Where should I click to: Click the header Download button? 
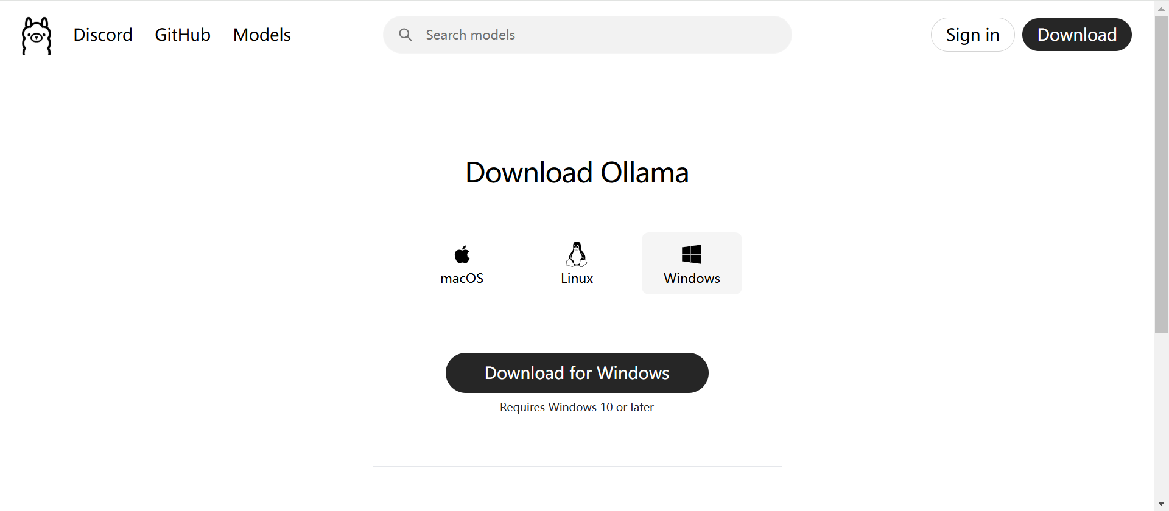coord(1076,35)
